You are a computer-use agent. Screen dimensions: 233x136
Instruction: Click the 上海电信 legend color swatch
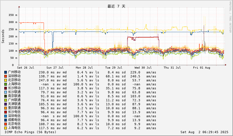pos(5,128)
